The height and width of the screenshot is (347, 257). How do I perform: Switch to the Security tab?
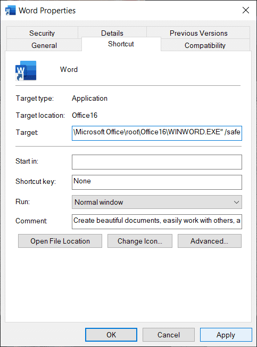coord(42,33)
